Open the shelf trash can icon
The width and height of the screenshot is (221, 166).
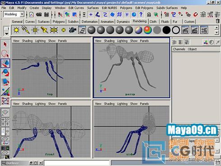pos(217,21)
